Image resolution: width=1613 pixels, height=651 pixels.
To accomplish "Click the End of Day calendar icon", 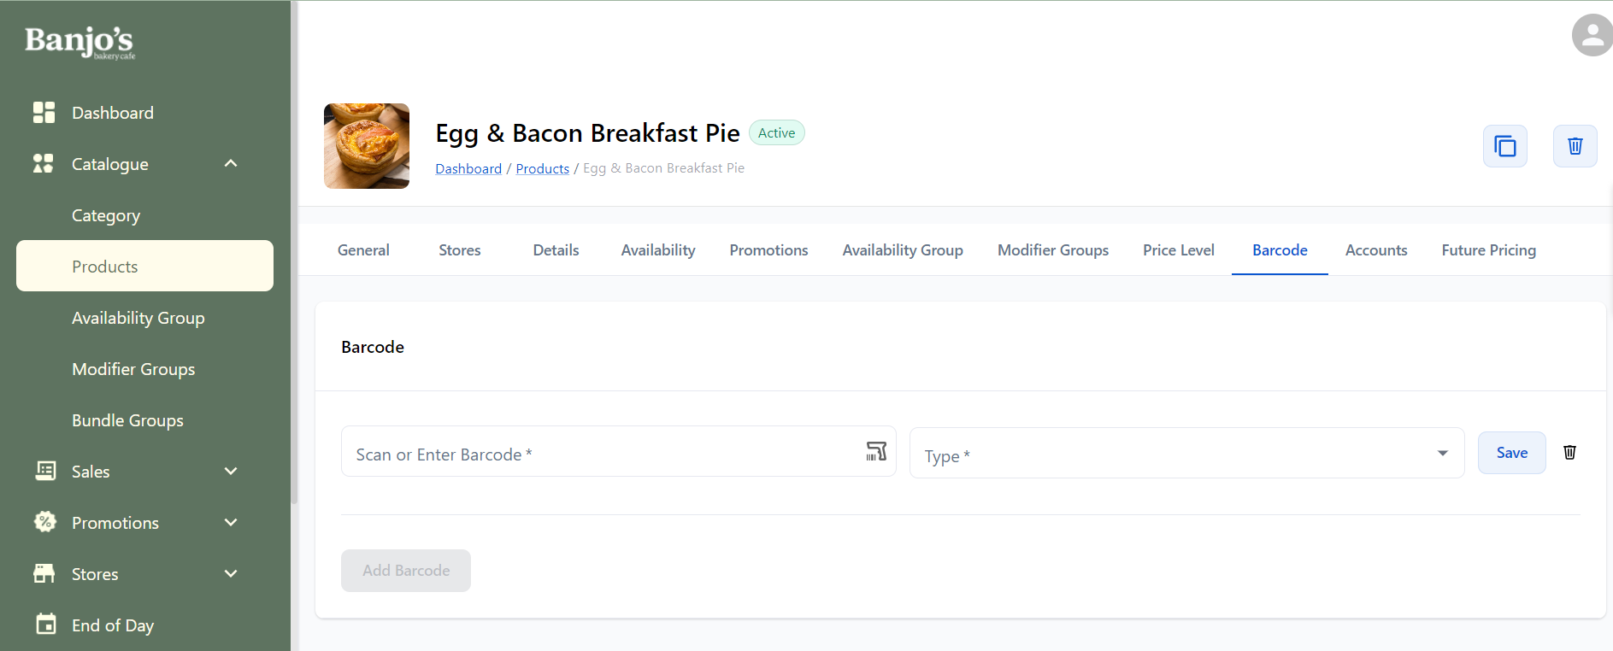I will pyautogui.click(x=45, y=625).
